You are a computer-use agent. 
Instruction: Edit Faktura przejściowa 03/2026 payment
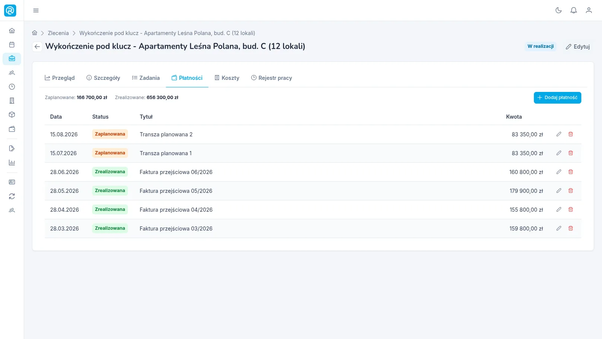pos(559,228)
